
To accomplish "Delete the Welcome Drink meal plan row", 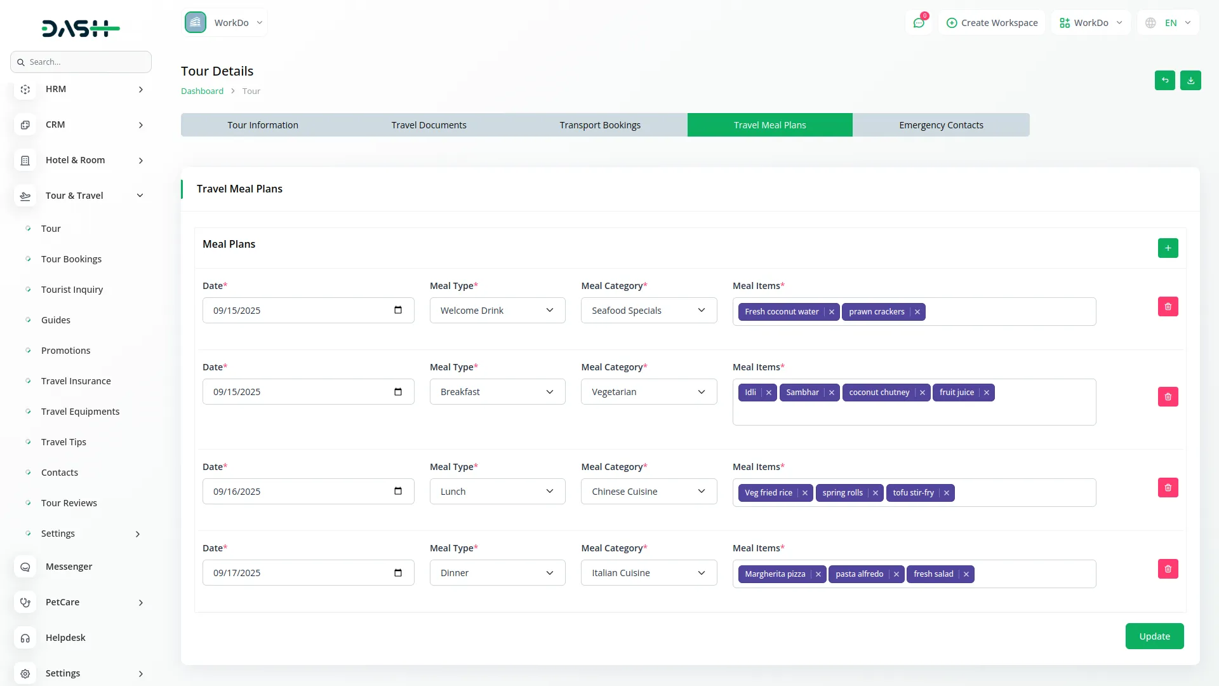I will coord(1168,307).
